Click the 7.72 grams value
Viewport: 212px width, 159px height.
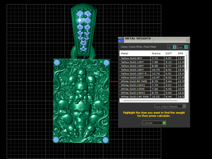pyautogui.click(x=155, y=58)
